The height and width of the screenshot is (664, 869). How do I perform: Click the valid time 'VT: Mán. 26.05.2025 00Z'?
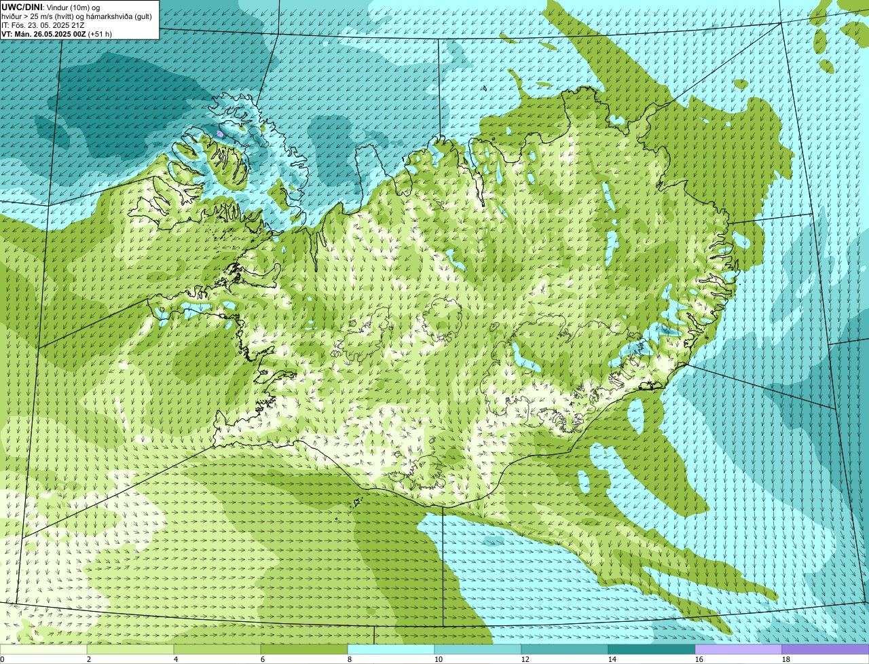pyautogui.click(x=43, y=34)
